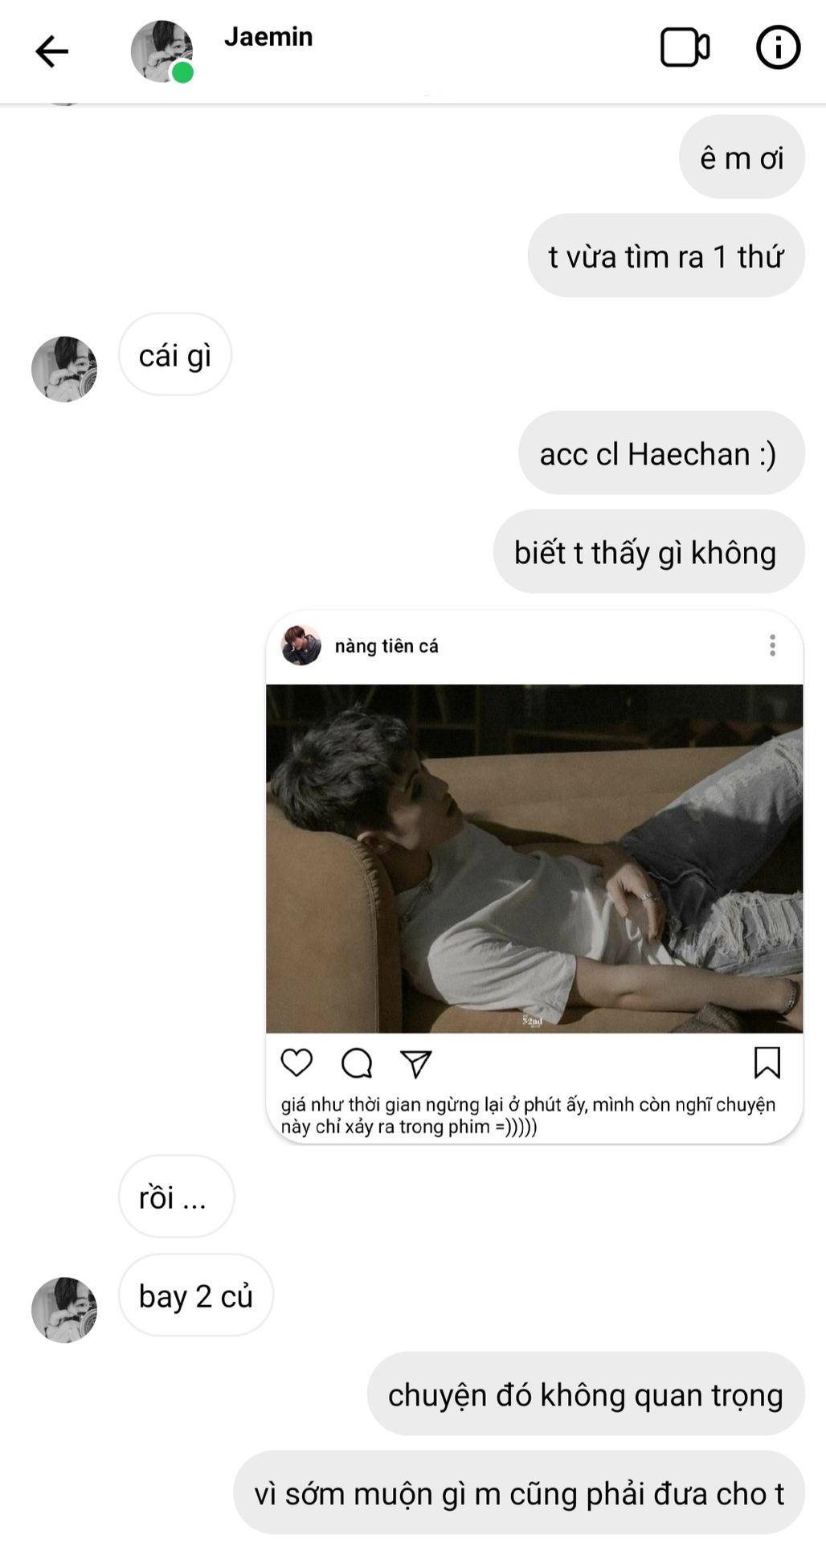This screenshot has width=826, height=1543.
Task: Share the post with paper plane icon
Action: pyautogui.click(x=416, y=1063)
